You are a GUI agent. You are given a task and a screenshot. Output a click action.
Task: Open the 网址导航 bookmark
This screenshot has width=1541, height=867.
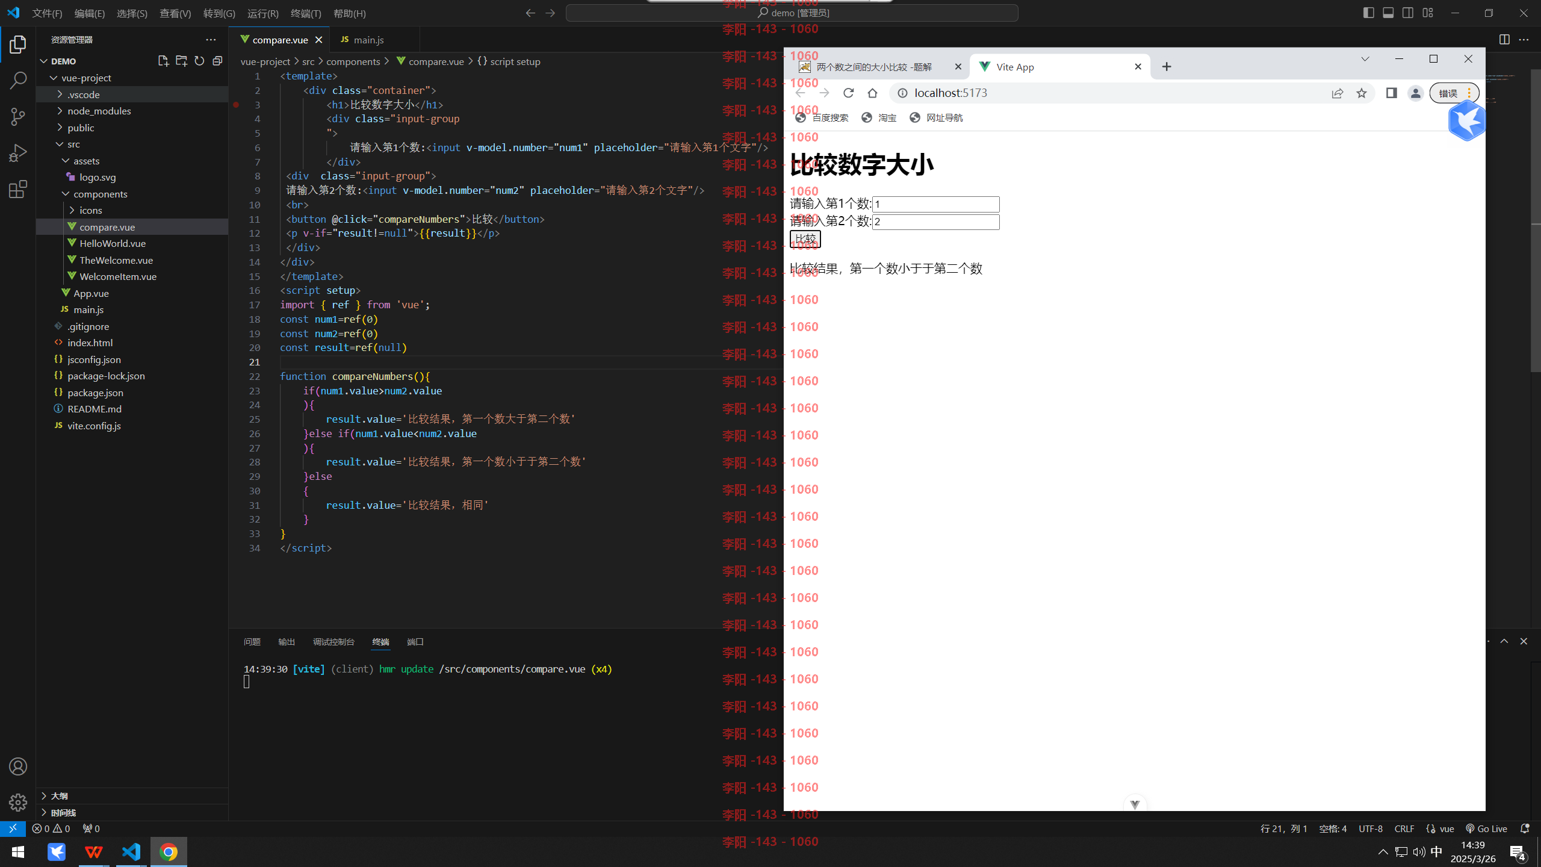(936, 117)
